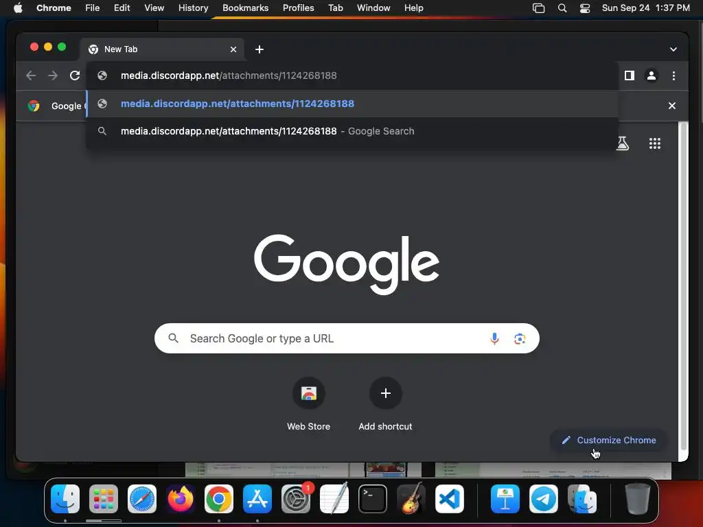
Task: Open the Trash in the Dock
Action: pyautogui.click(x=638, y=499)
